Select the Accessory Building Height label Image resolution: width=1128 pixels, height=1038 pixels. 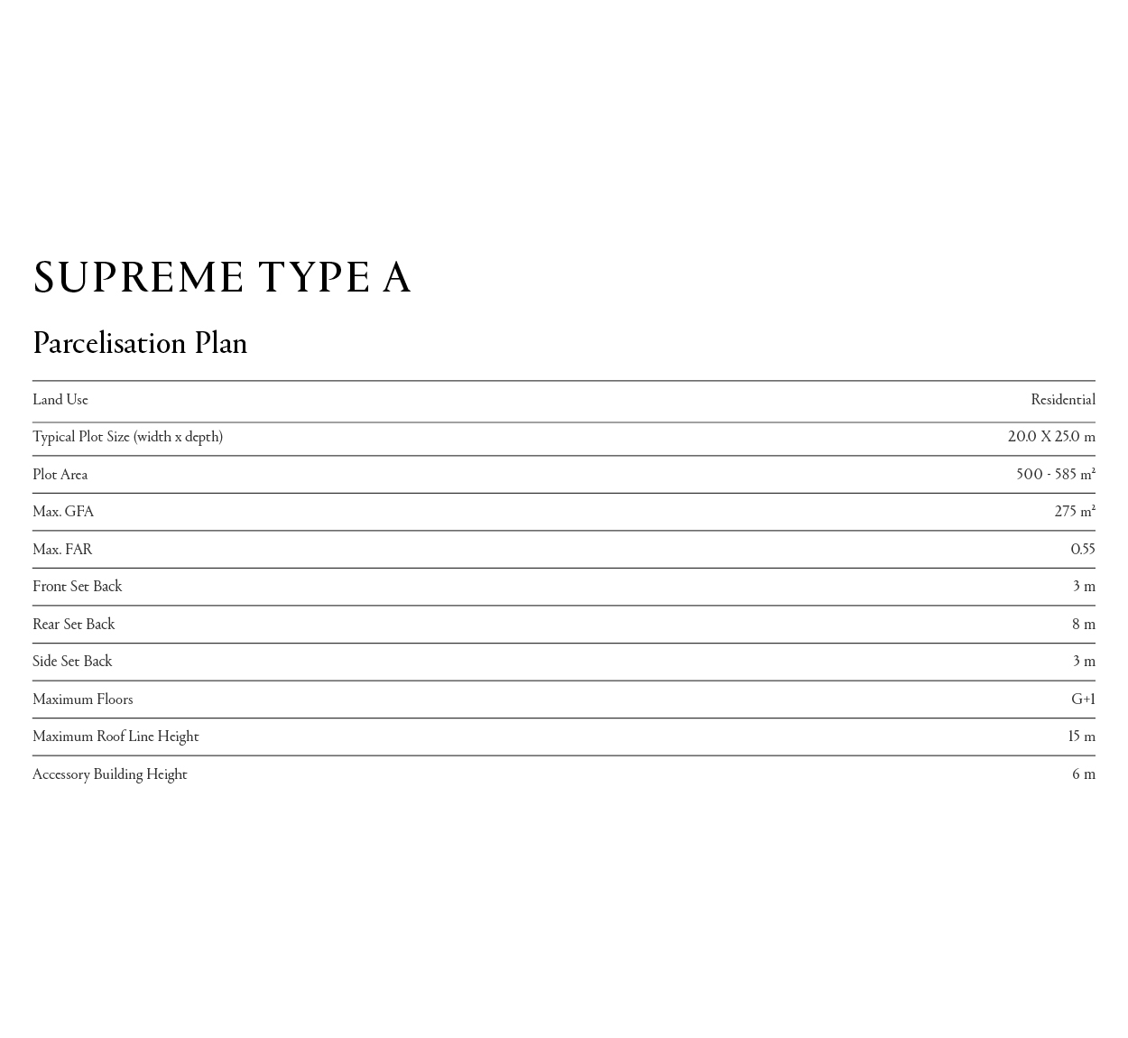pyautogui.click(x=110, y=774)
